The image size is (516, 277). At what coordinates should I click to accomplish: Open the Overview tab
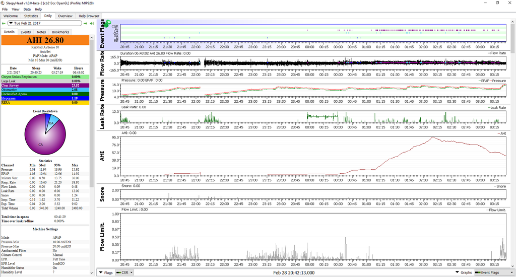tap(64, 16)
